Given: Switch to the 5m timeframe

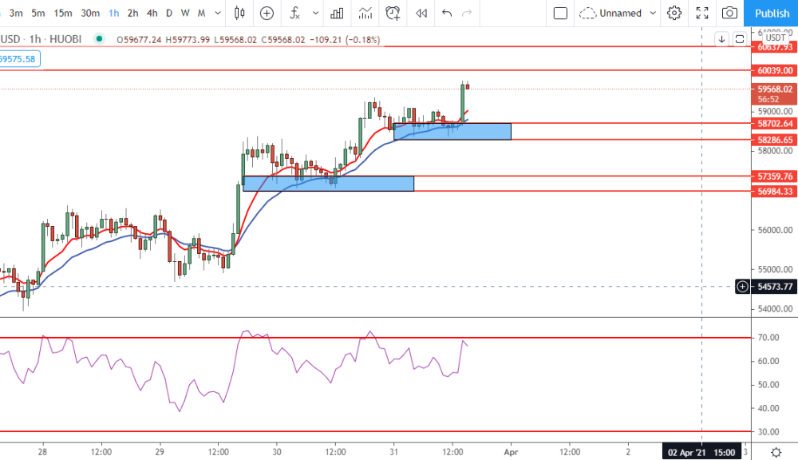Looking at the screenshot, I should tap(38, 14).
